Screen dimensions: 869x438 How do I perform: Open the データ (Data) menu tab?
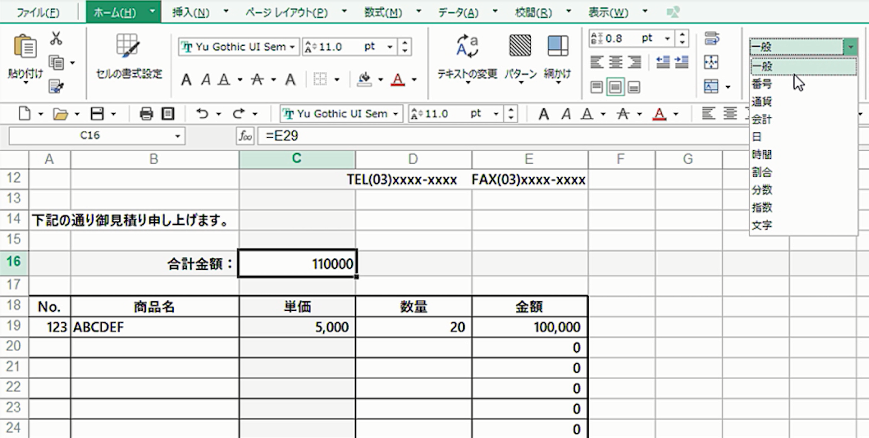pyautogui.click(x=458, y=12)
